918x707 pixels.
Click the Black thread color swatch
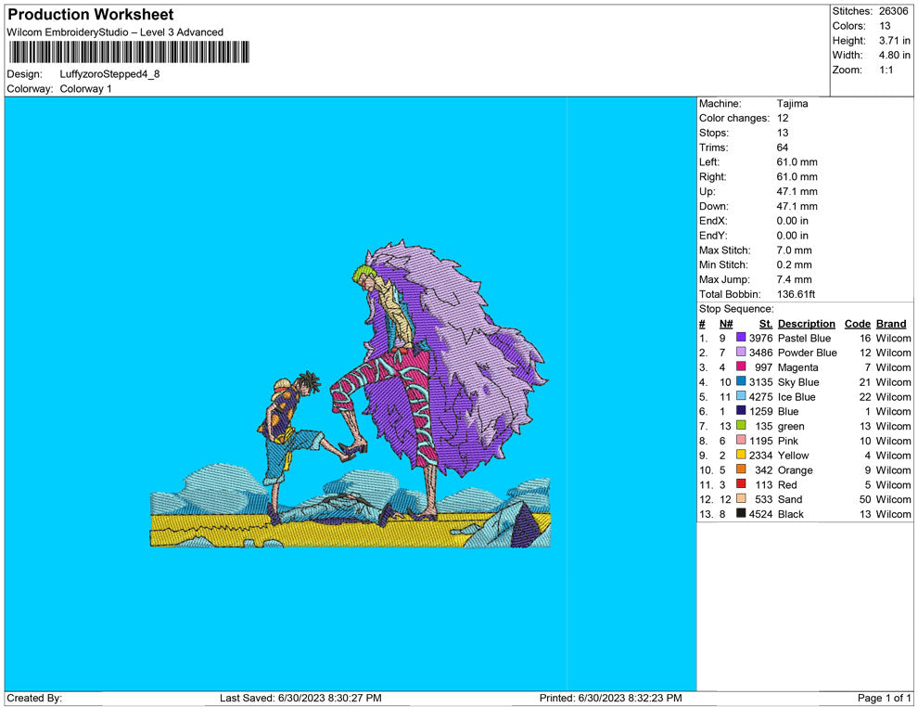point(741,514)
